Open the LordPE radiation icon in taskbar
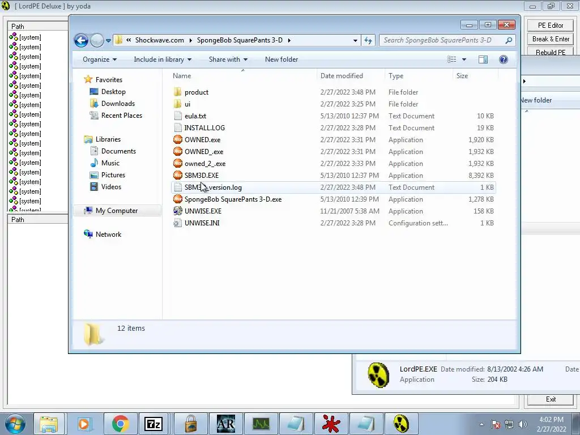580x435 pixels. point(401,424)
